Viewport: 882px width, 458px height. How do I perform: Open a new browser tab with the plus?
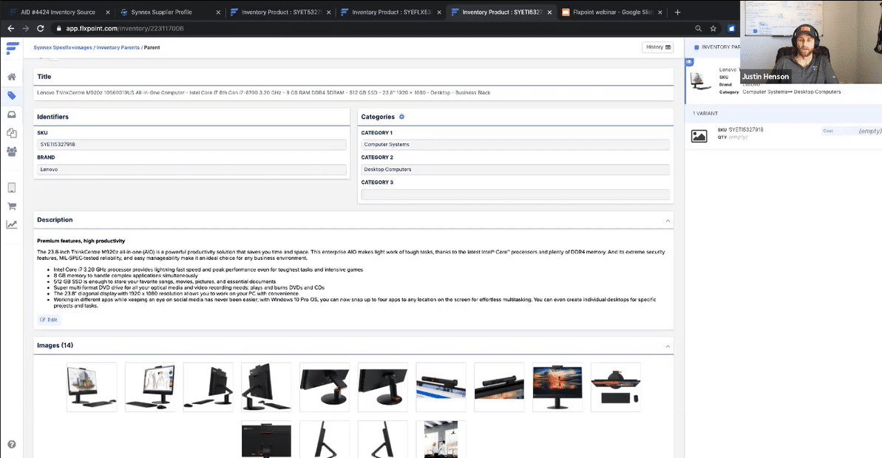click(677, 12)
